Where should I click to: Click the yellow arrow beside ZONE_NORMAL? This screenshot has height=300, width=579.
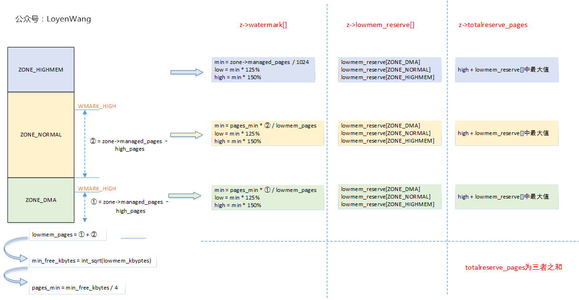pos(188,135)
